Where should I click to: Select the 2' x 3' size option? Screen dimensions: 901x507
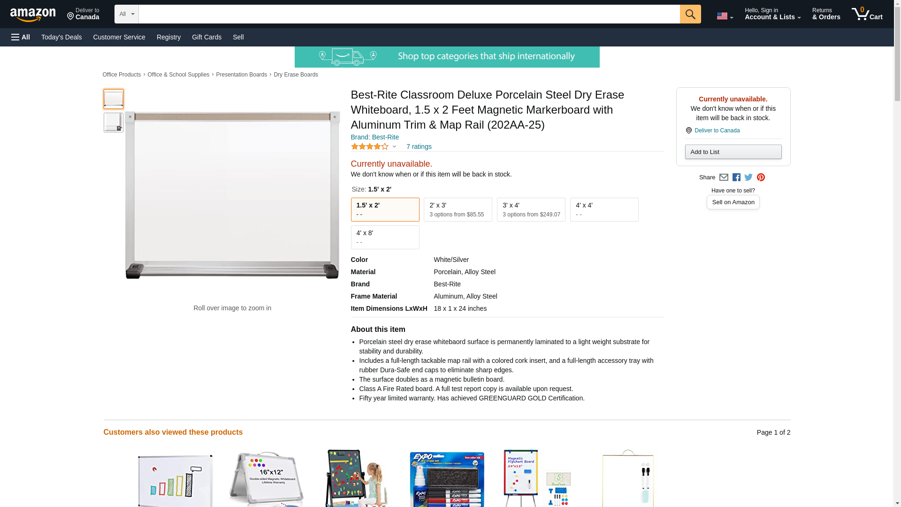coord(458,209)
